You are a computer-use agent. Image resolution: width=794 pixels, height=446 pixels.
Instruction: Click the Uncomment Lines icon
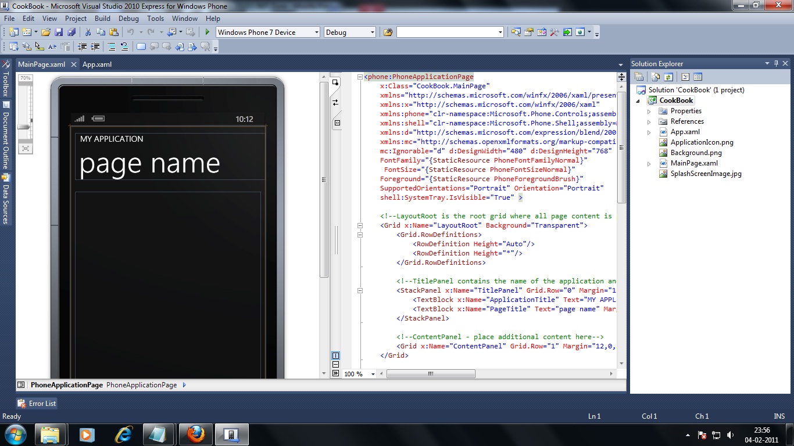click(124, 46)
